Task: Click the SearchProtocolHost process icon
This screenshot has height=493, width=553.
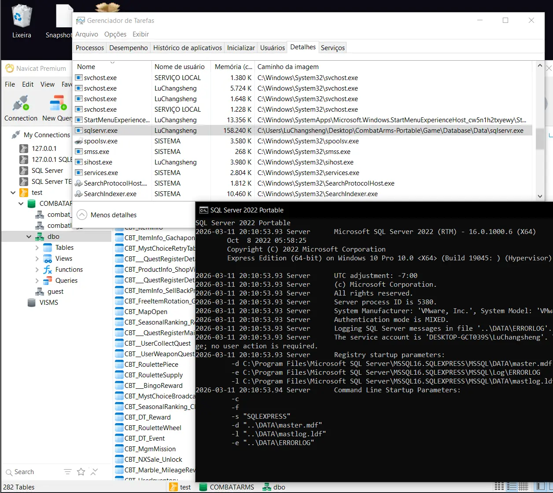Action: pyautogui.click(x=79, y=183)
